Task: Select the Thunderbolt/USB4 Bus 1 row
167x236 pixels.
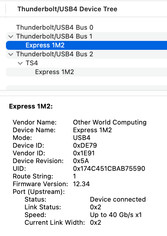Action: 86,36
